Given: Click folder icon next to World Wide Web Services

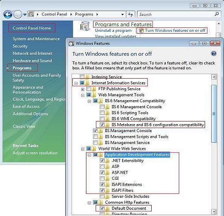Looking at the screenshot, I should (x=93, y=148).
